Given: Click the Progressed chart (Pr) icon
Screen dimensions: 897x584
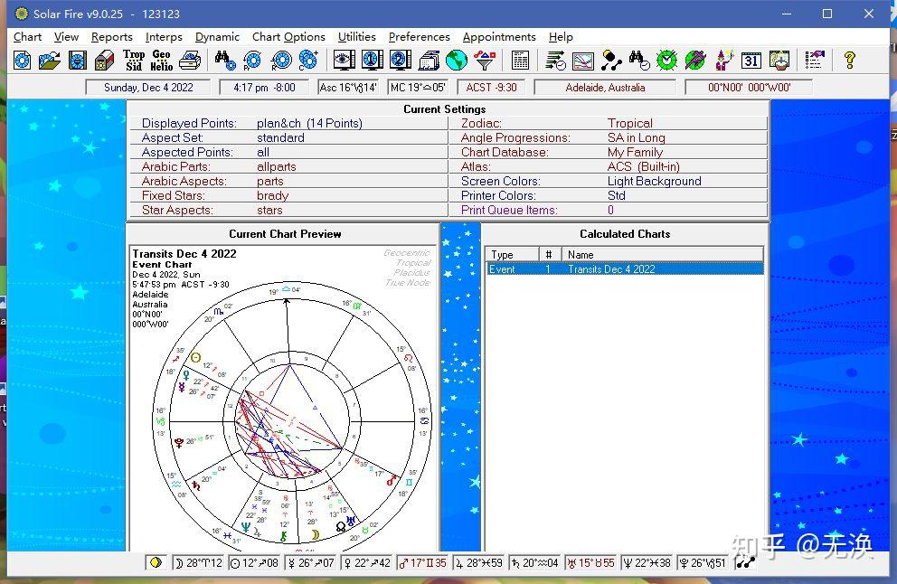Looking at the screenshot, I should pyautogui.click(x=252, y=60).
